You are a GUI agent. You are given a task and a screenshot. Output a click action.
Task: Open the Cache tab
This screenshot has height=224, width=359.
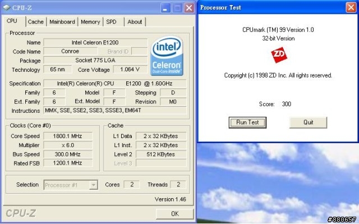pos(36,22)
